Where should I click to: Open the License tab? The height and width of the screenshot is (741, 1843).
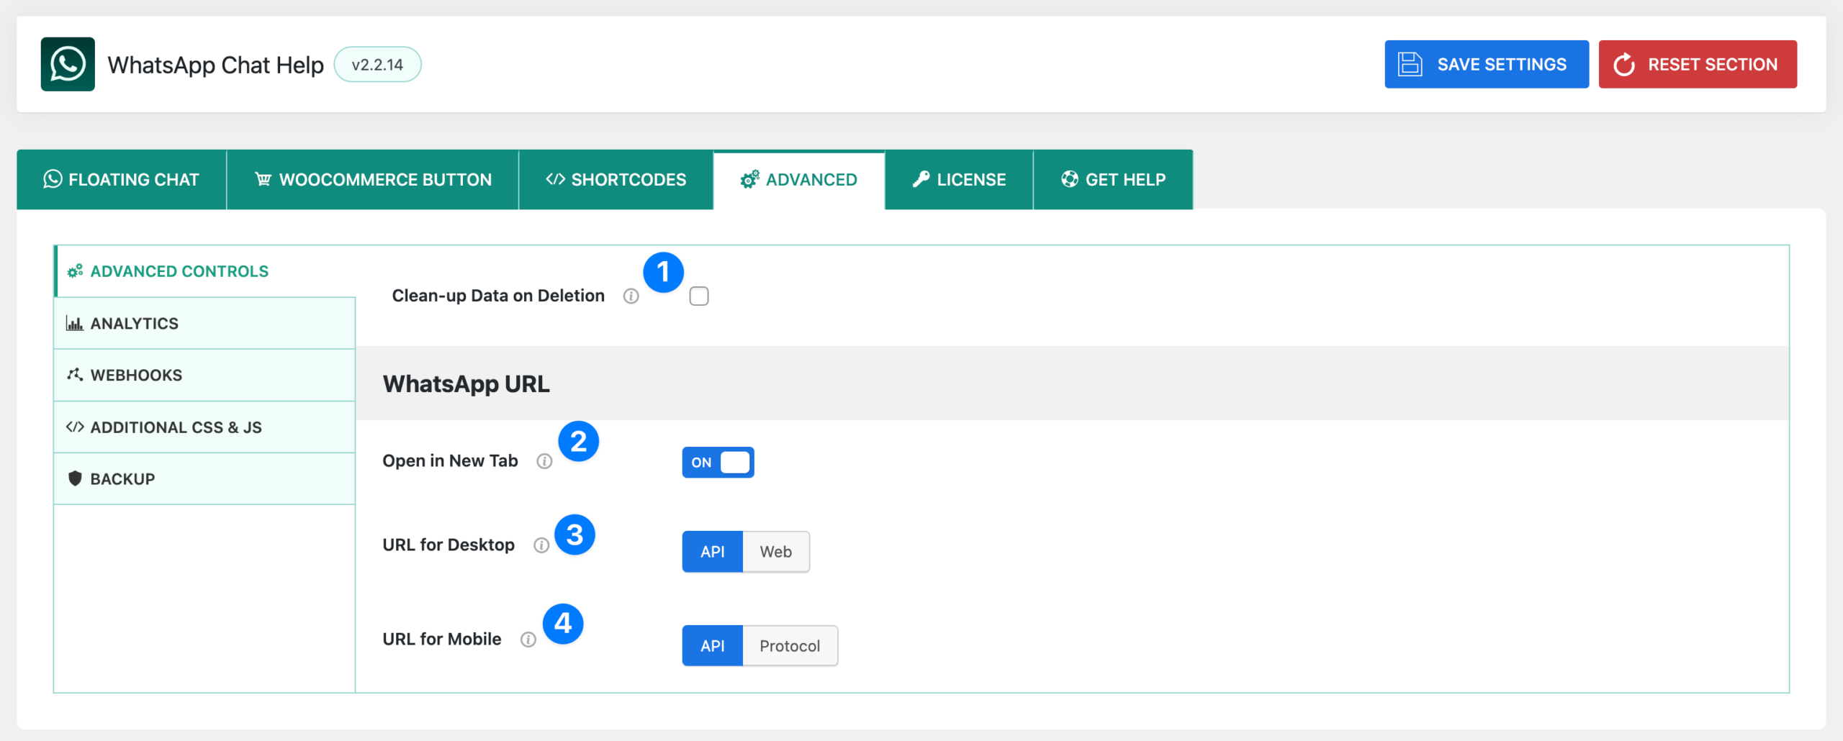[959, 180]
